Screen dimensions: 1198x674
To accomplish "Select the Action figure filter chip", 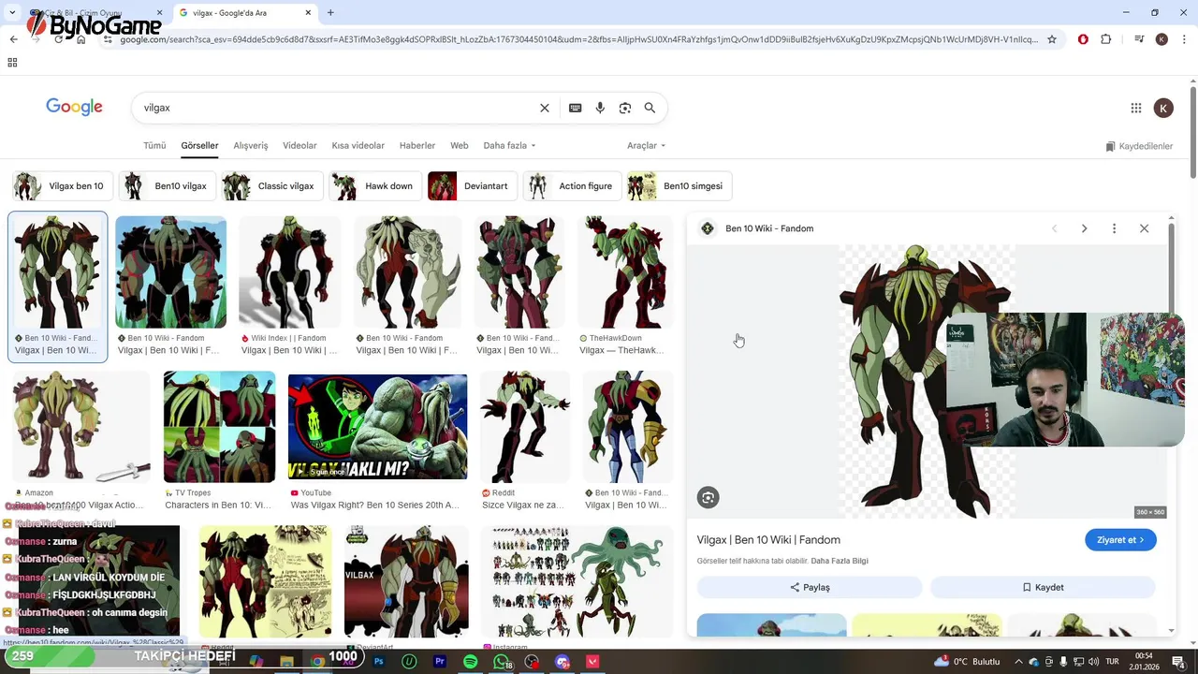I will pos(573,186).
